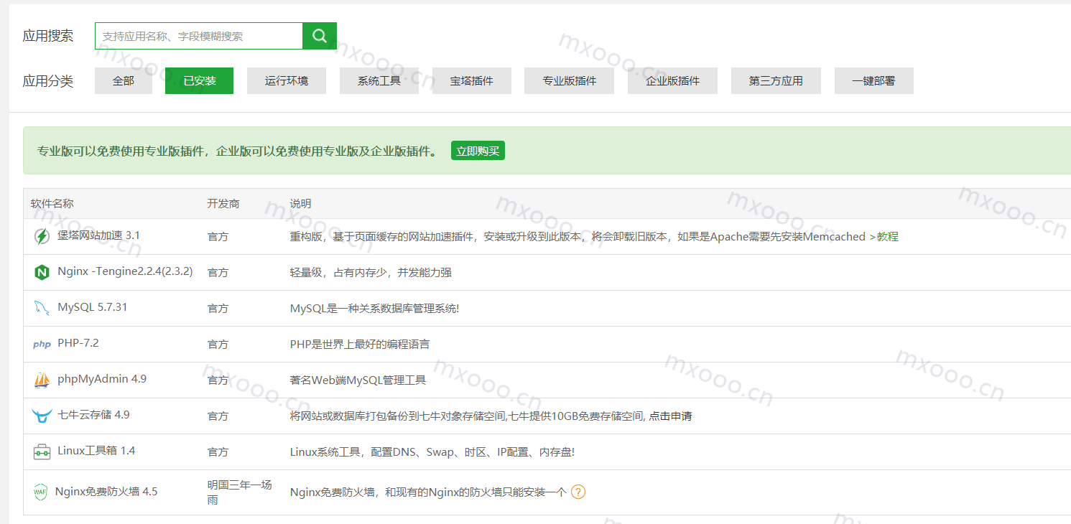
Task: Open the 系统工具 category tab
Action: pyautogui.click(x=379, y=81)
